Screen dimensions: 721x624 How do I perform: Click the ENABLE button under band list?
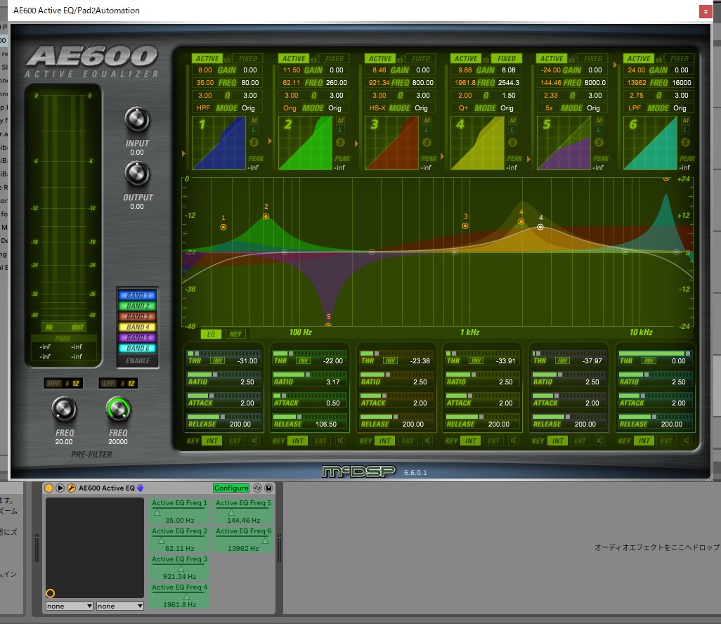point(138,360)
